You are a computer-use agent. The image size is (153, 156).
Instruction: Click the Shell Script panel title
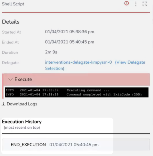[x=13, y=4]
